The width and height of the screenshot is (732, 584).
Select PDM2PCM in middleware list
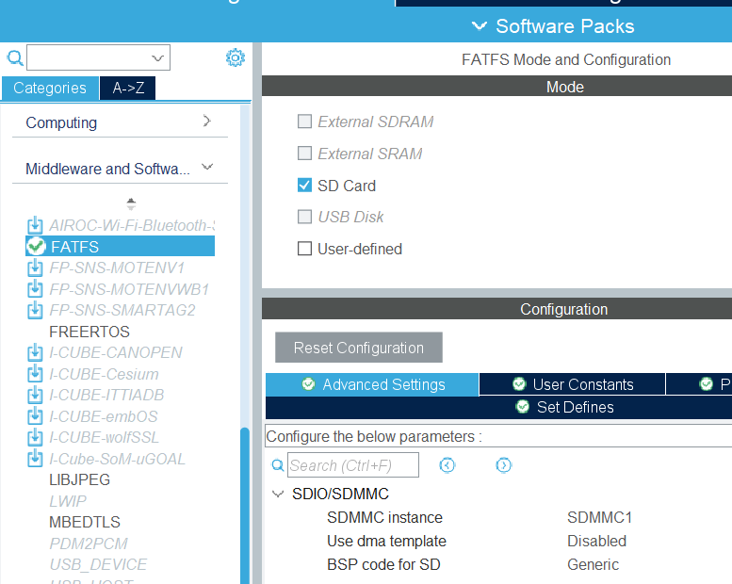point(89,543)
